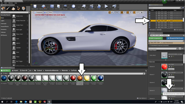Click the Content Browser lock icon

click(146, 70)
